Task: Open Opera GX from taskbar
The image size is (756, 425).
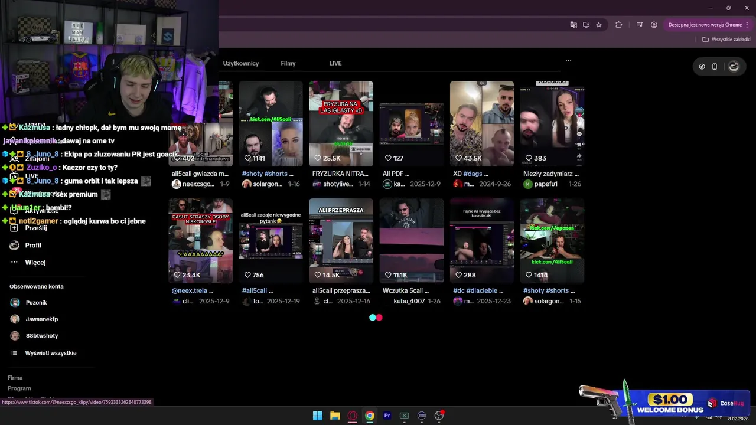Action: click(x=352, y=416)
